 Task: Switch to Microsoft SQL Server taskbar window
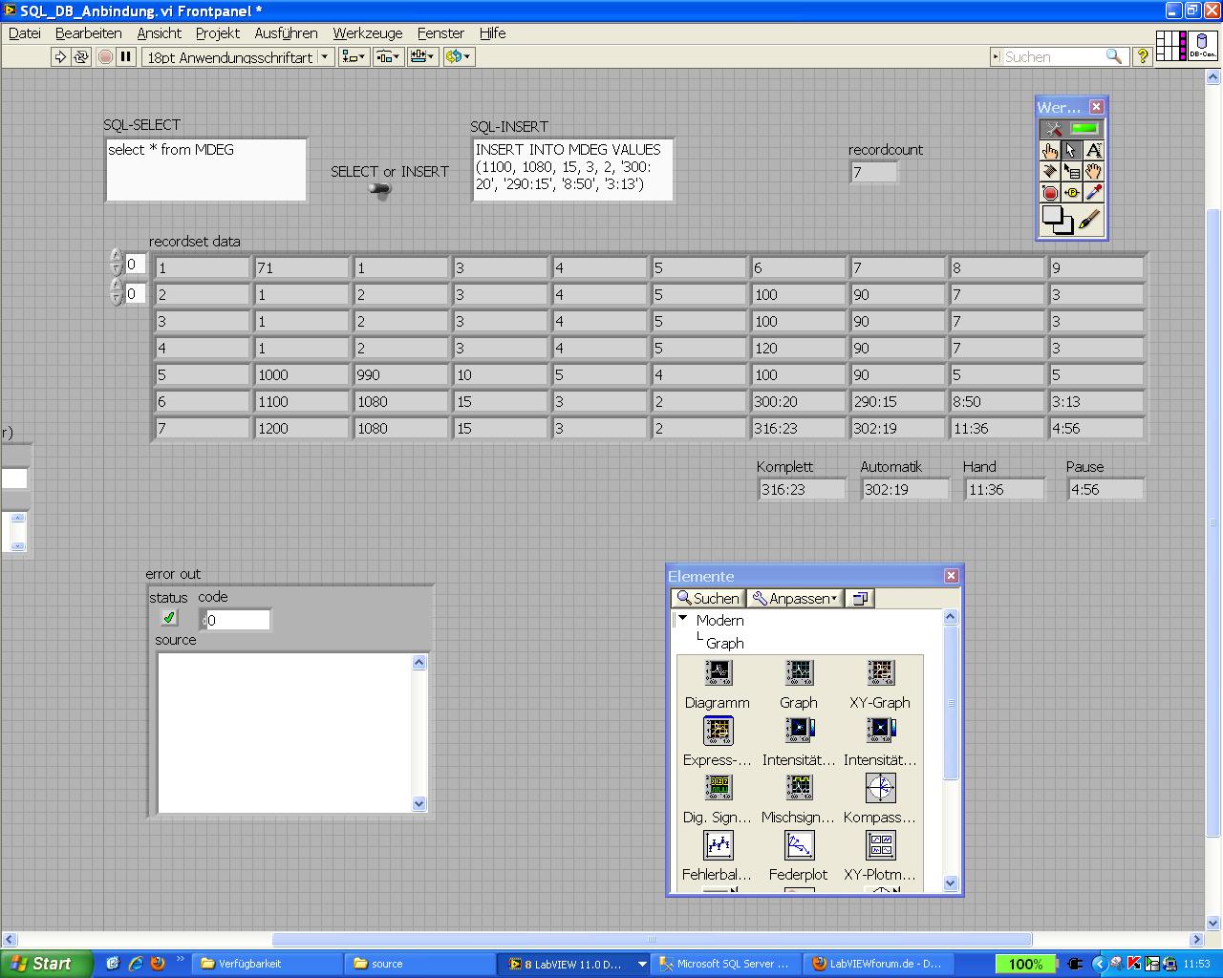725,964
